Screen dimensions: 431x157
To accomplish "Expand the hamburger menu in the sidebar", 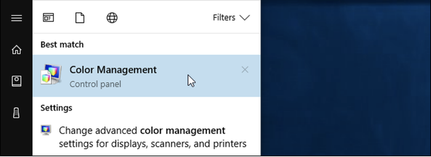I will tap(16, 18).
